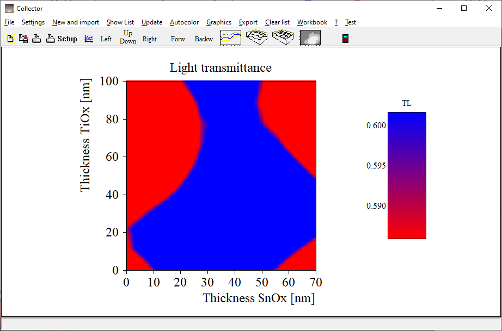The width and height of the screenshot is (502, 331).
Task: Click the red door exit icon
Action: coord(345,39)
